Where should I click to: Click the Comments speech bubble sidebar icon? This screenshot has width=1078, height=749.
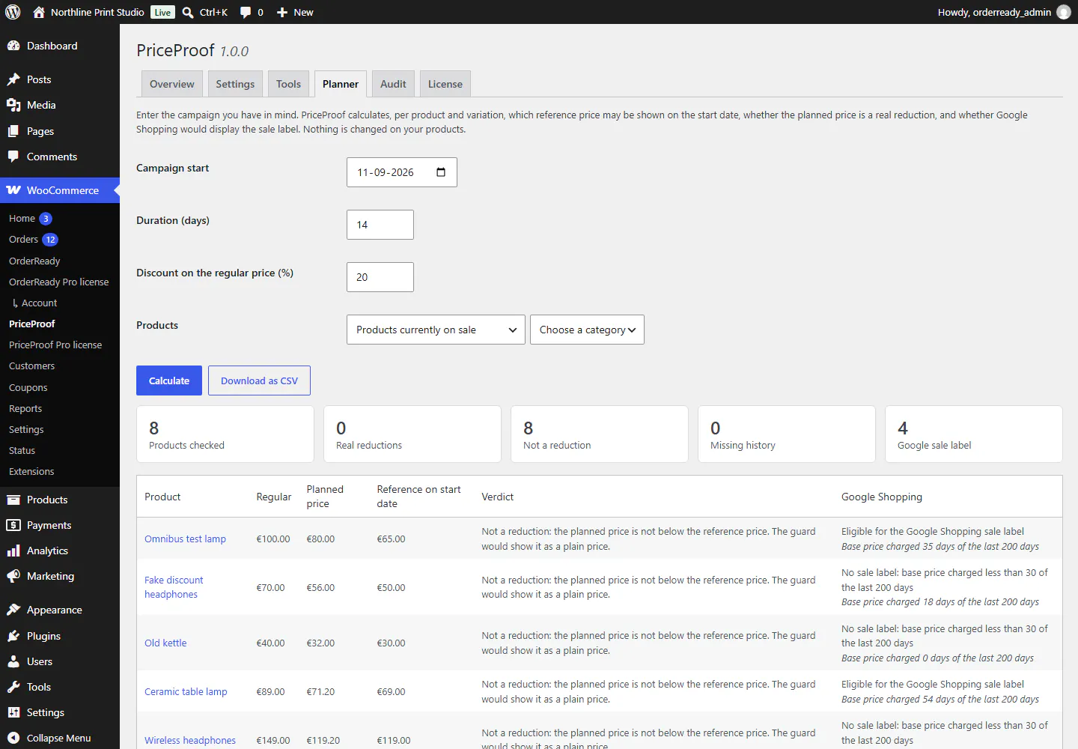[13, 157]
